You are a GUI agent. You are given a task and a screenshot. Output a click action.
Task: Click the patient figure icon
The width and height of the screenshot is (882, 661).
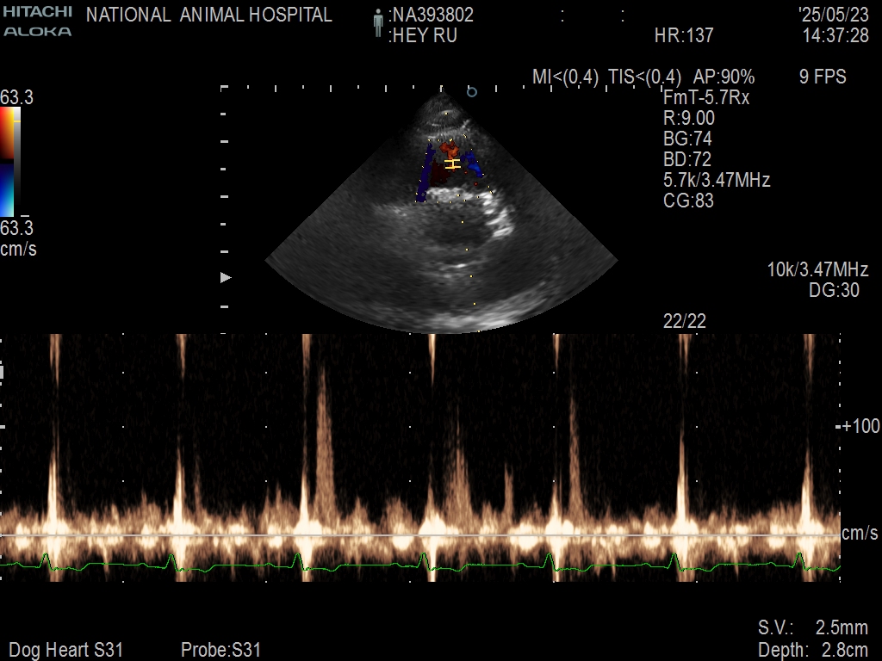[377, 24]
